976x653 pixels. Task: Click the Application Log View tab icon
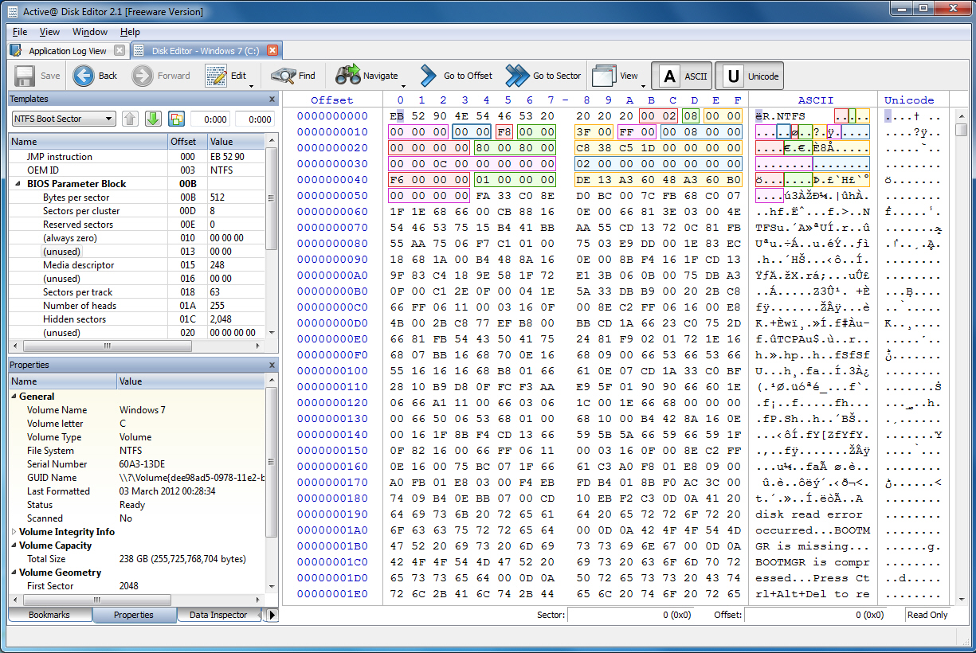click(16, 50)
